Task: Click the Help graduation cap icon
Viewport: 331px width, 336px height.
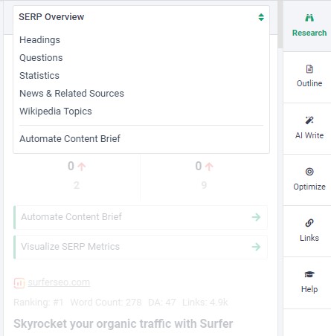Action: [x=309, y=274]
